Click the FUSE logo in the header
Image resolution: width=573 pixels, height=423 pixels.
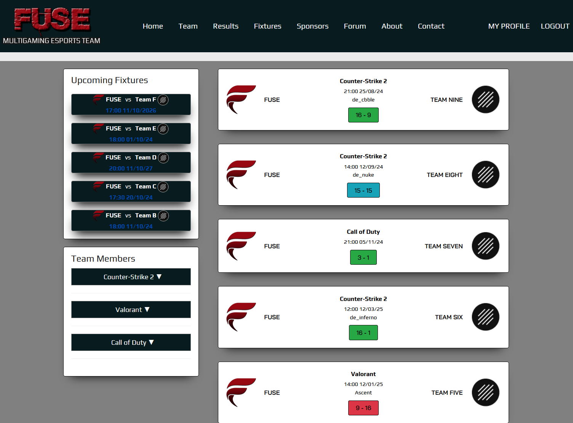[52, 20]
